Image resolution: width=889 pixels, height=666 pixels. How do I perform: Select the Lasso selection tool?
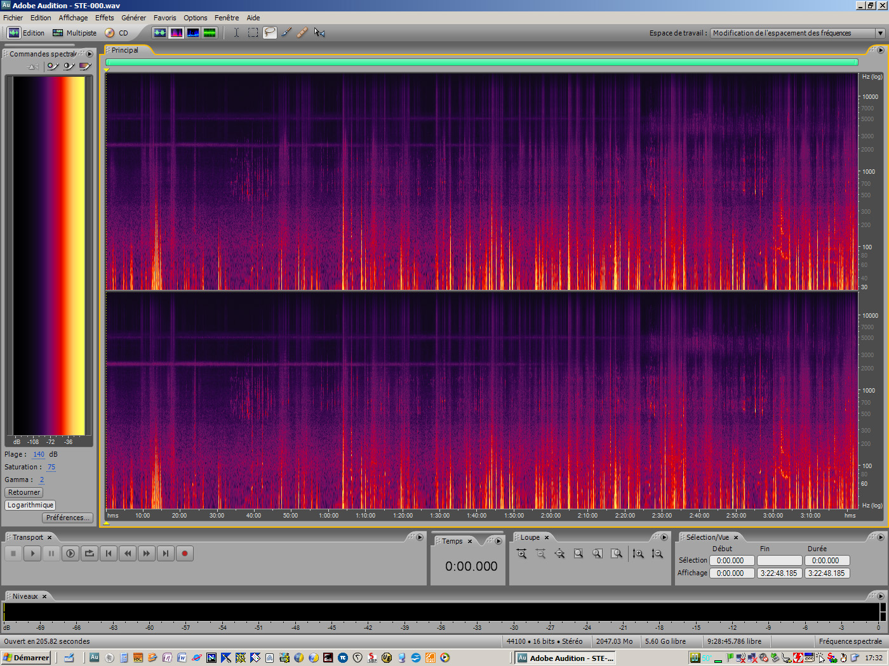(x=269, y=32)
